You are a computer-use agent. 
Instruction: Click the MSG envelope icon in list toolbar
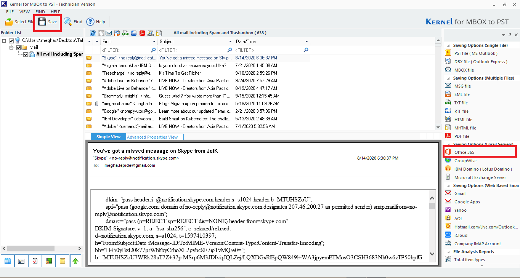pos(109,33)
